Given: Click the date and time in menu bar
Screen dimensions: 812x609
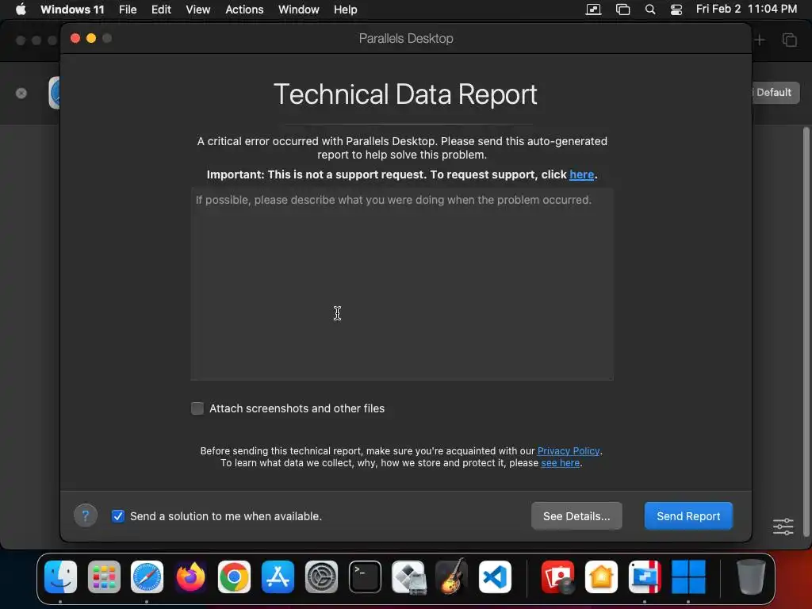Looking at the screenshot, I should pyautogui.click(x=746, y=10).
